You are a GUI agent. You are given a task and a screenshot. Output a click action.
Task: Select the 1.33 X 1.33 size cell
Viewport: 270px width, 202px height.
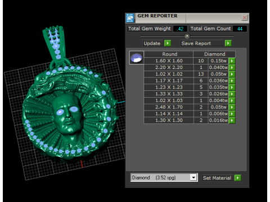tap(169, 94)
